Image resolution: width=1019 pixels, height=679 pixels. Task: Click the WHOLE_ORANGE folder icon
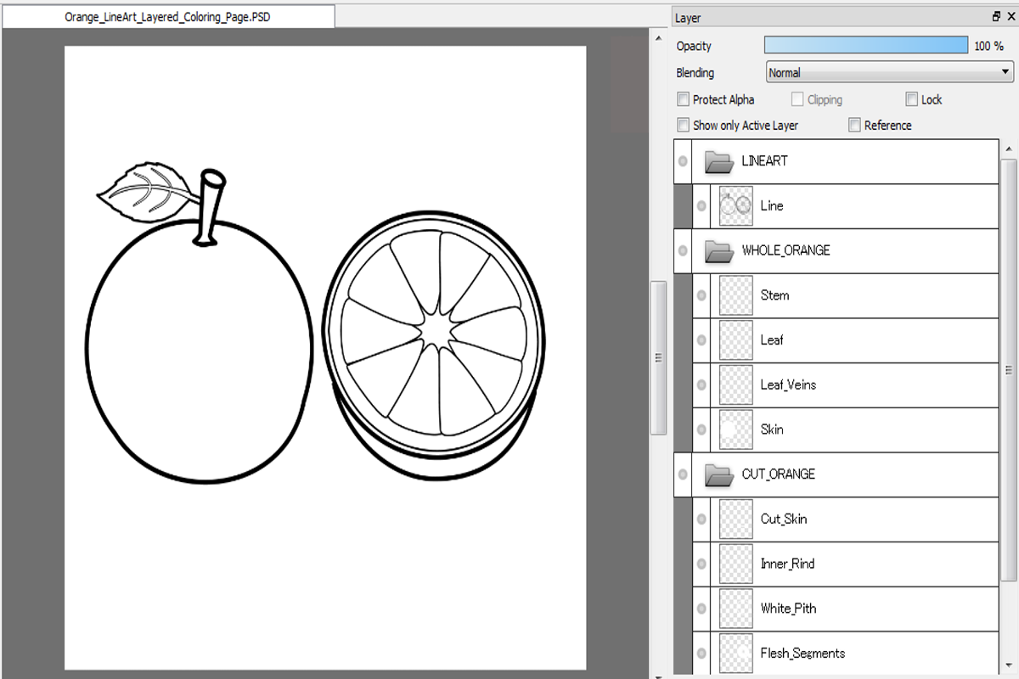point(719,251)
